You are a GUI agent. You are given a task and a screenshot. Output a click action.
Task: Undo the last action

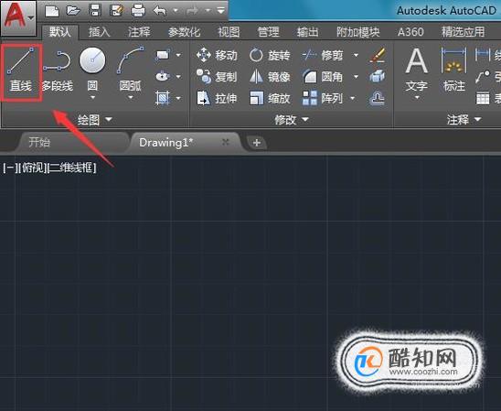click(x=160, y=11)
